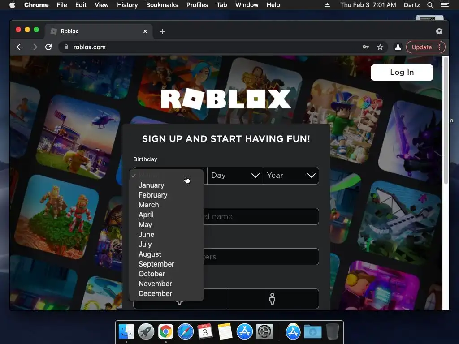Open the Apple menu

point(12,5)
